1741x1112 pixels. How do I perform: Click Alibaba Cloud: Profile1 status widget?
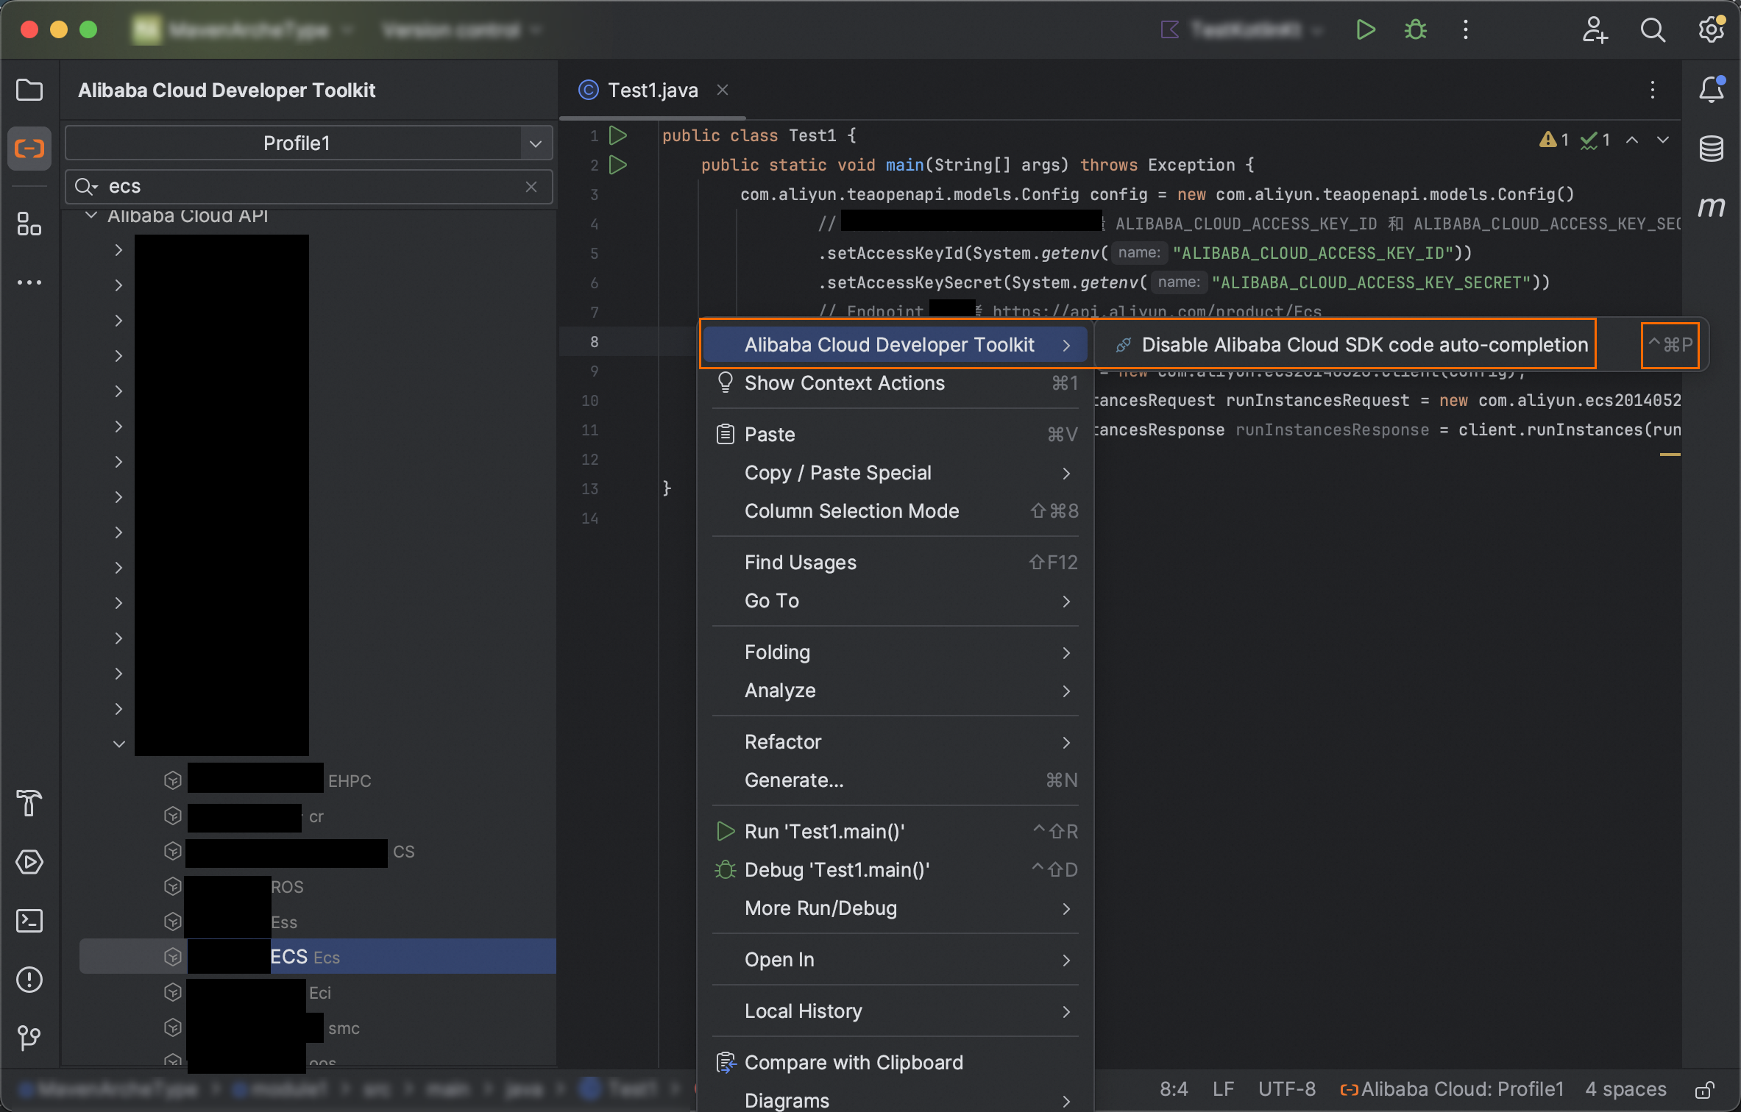click(1452, 1089)
